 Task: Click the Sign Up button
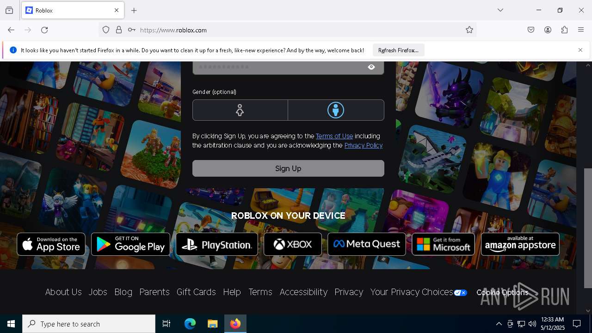[x=288, y=168]
